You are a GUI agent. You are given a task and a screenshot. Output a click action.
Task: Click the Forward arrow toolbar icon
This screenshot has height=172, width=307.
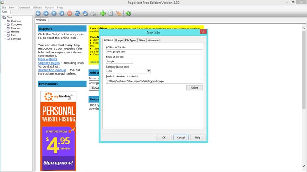46,14
